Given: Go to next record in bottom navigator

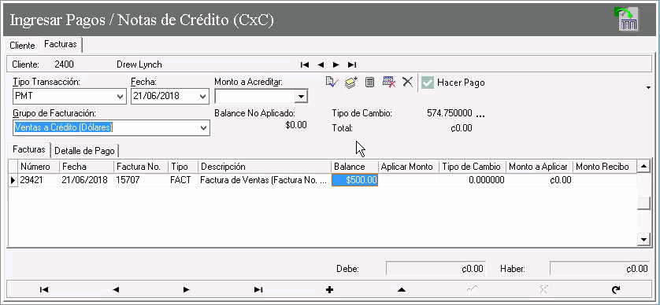Looking at the screenshot, I should point(187,289).
